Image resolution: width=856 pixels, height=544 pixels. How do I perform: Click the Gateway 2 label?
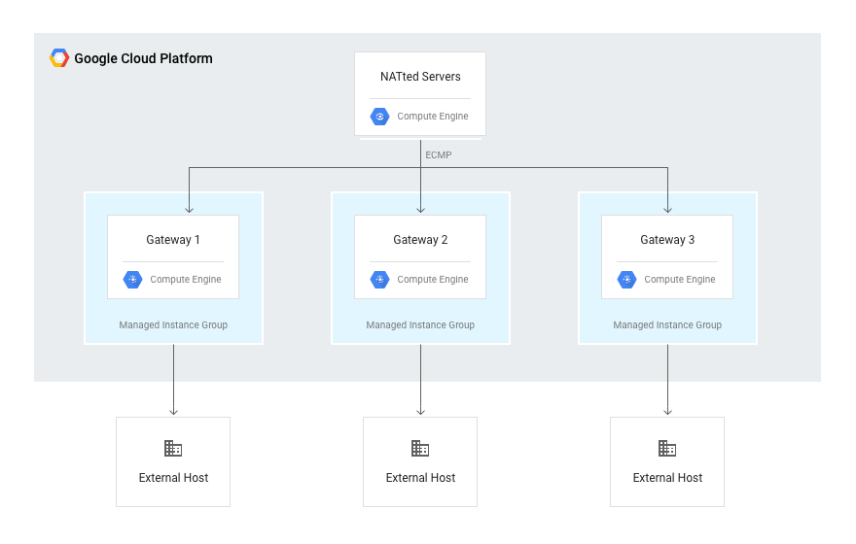point(420,240)
